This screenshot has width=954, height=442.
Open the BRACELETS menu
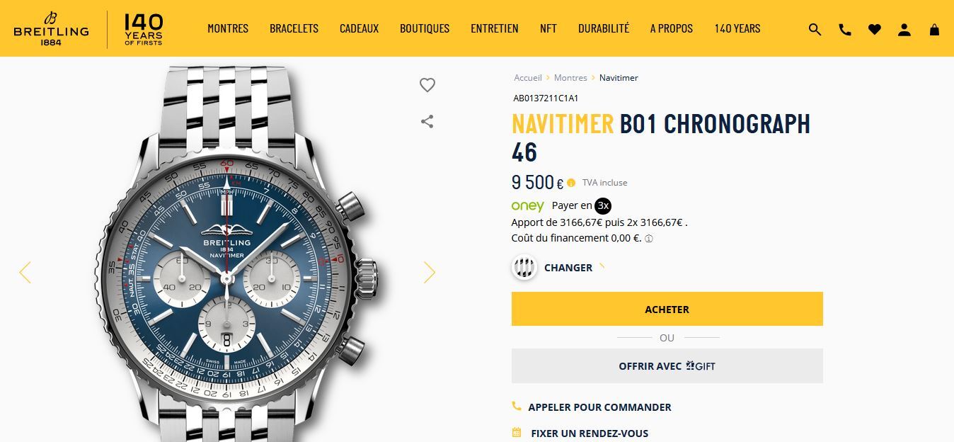[x=294, y=28]
